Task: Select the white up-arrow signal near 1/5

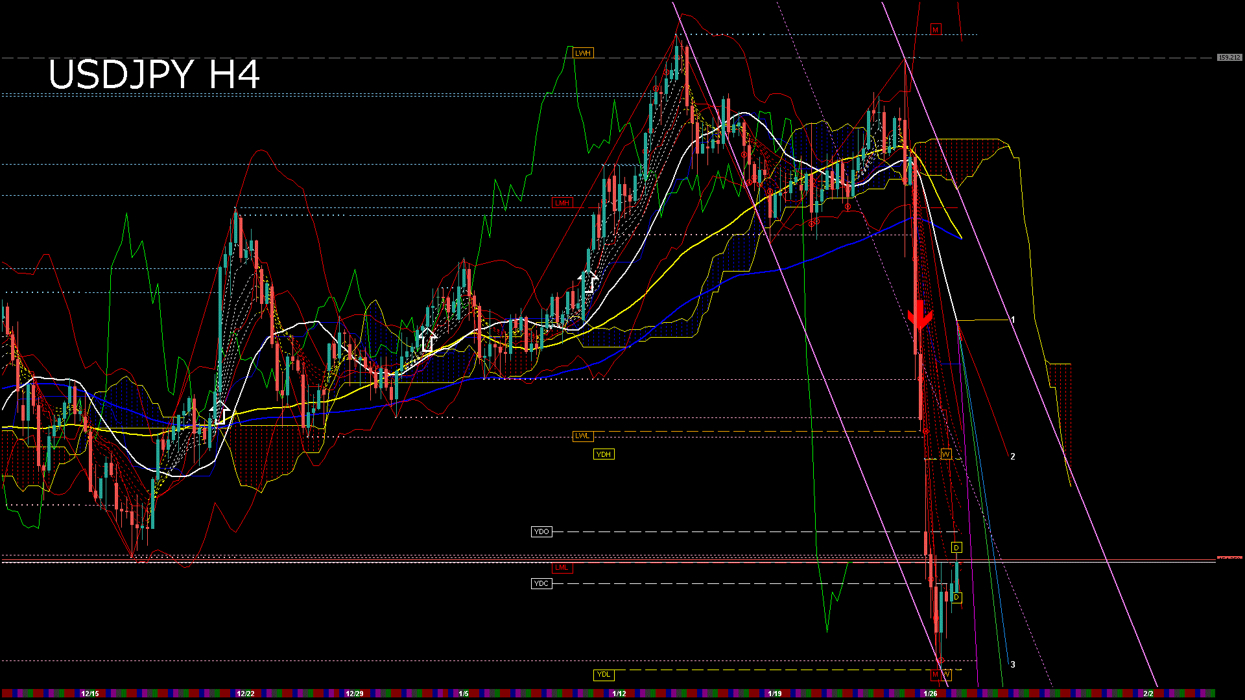Action: pos(427,338)
